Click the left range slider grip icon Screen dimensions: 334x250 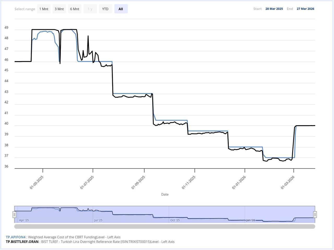coord(15,214)
